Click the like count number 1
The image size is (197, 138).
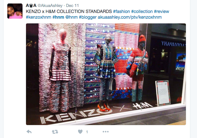point(87,132)
